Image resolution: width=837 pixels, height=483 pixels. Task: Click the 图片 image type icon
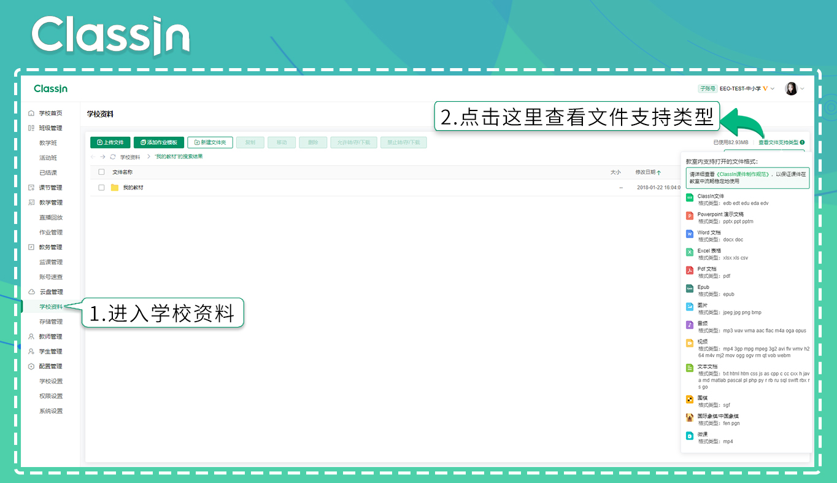690,306
